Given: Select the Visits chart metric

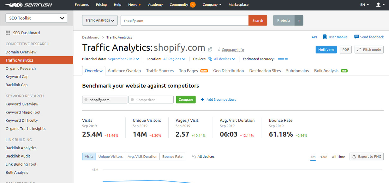Looking at the screenshot, I should click(89, 157).
